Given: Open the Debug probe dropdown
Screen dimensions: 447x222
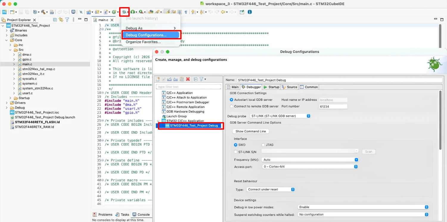Looking at the screenshot, I should pos(280,116).
